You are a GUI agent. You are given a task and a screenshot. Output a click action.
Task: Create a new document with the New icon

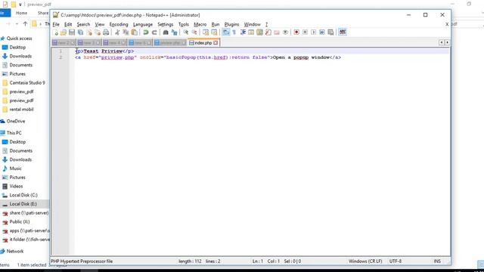pyautogui.click(x=55, y=32)
